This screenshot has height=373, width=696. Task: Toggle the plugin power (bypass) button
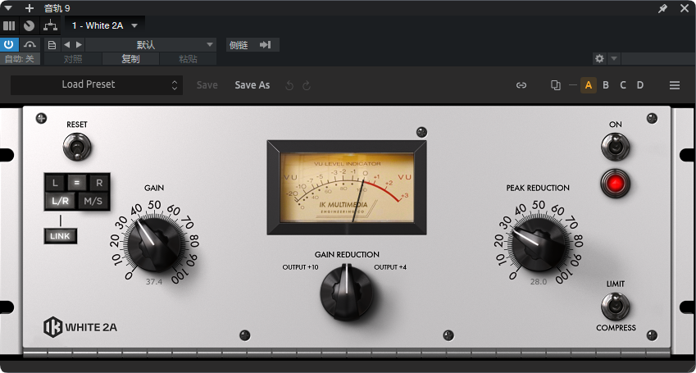(x=9, y=45)
